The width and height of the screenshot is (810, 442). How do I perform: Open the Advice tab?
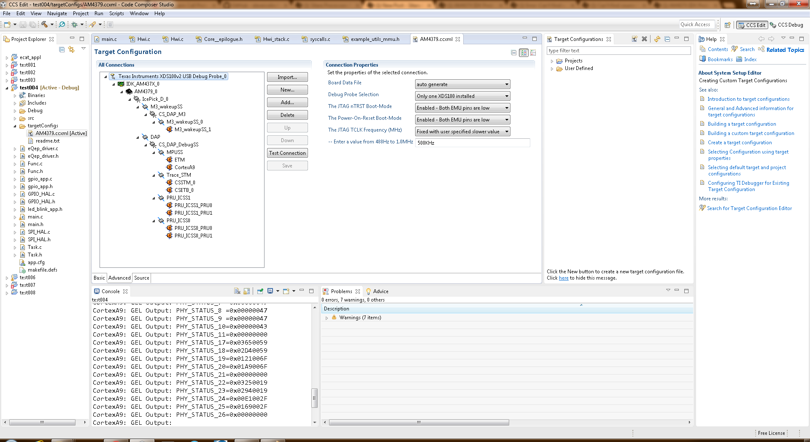(x=377, y=291)
